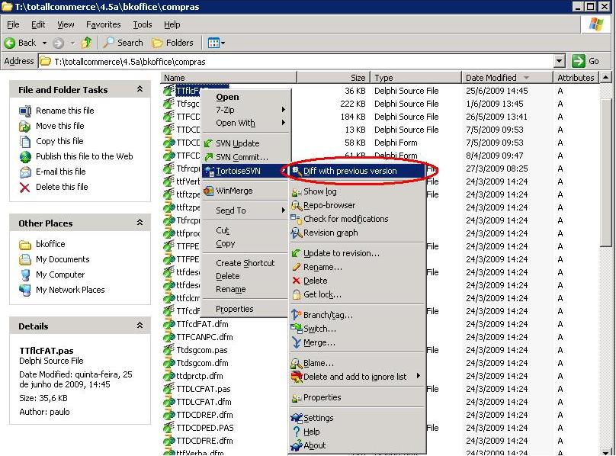Screen dimensions: 616x456
Task: Click the Rename this file icon
Action: click(24, 111)
